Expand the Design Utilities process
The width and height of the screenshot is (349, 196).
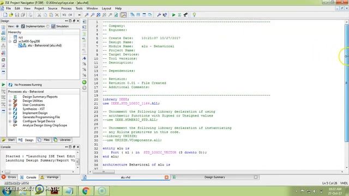click(10, 101)
